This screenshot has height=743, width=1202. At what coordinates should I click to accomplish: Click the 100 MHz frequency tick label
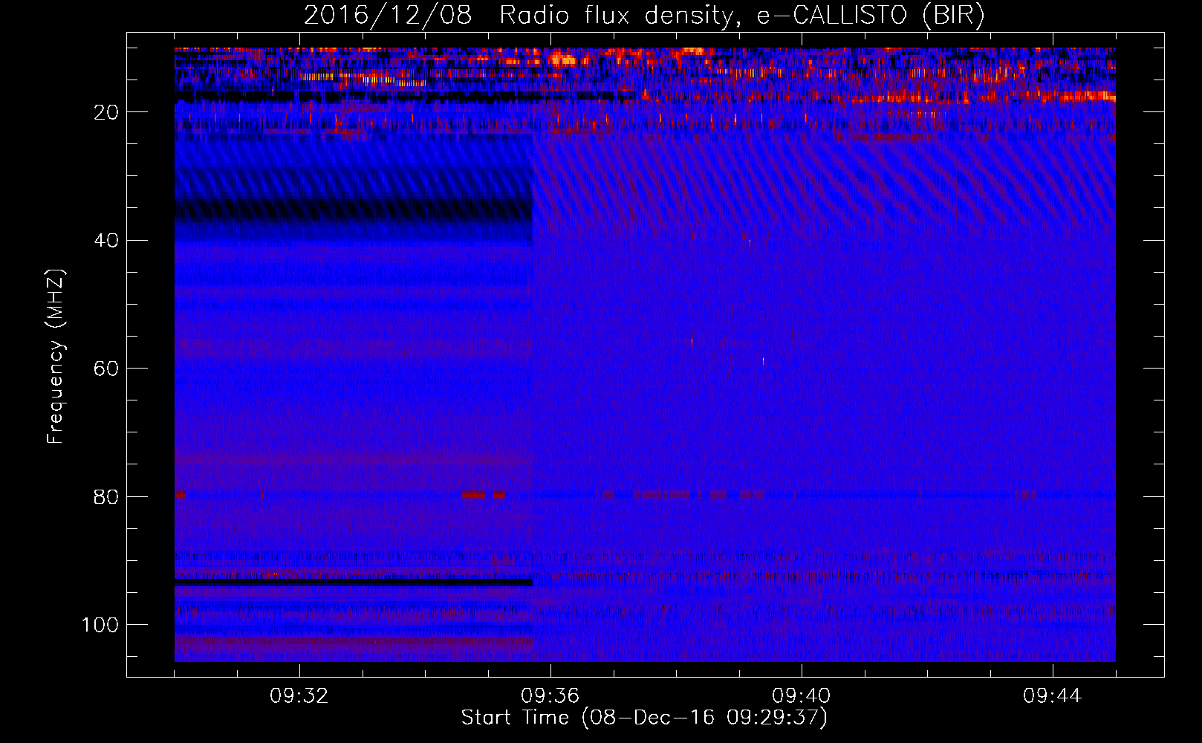click(x=100, y=625)
